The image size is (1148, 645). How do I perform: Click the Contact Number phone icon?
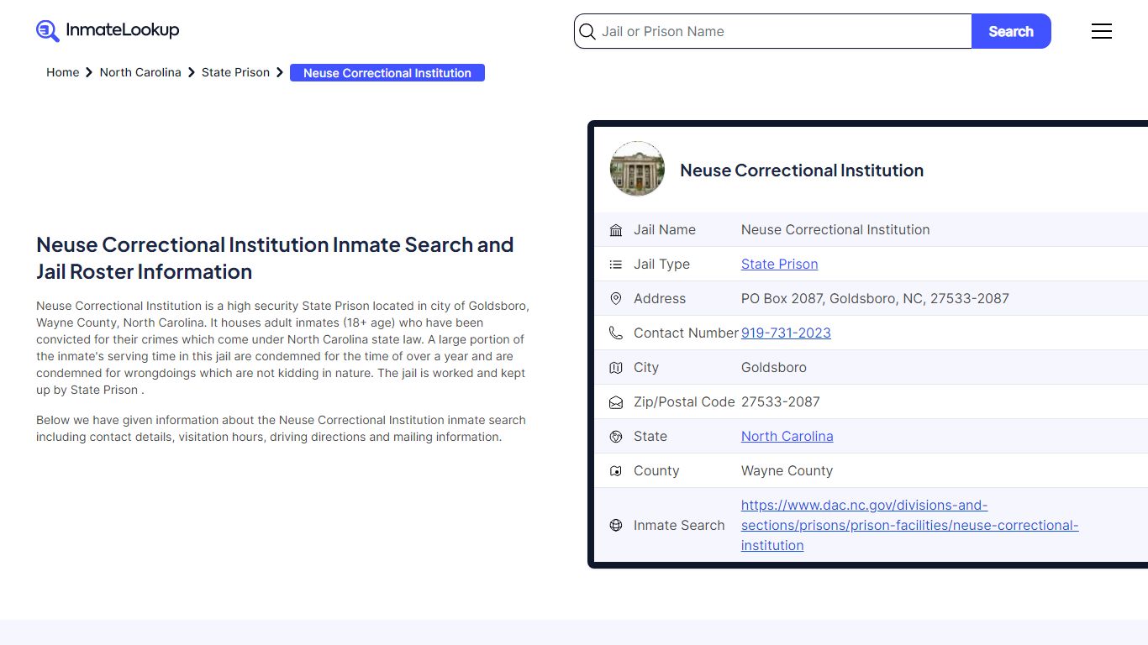point(616,333)
